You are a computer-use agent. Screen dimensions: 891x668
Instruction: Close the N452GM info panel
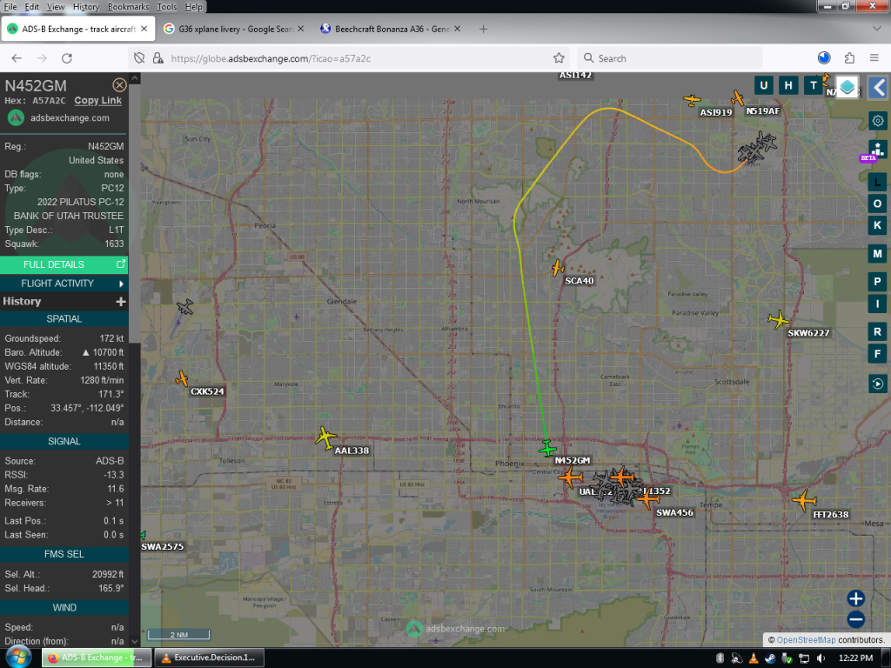tap(119, 85)
